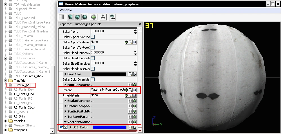This screenshot has width=281, height=134.
Task: Click the blue LOI_Color swatch
Action: [x=109, y=127]
